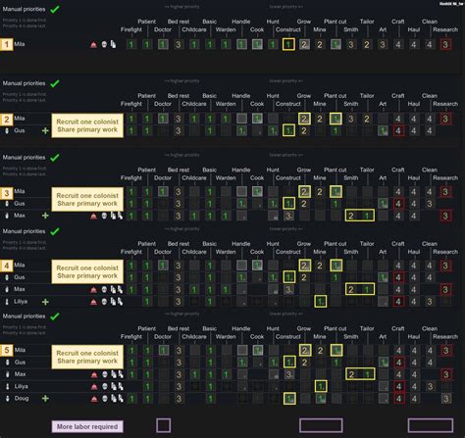Image resolution: width=465 pixels, height=438 pixels.
Task: Click skull icon beside Mila in Mila-only panel
Action: click(104, 44)
